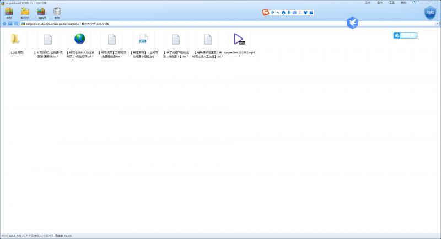
Task: Click the blue cloud button on right
Action: click(x=405, y=35)
